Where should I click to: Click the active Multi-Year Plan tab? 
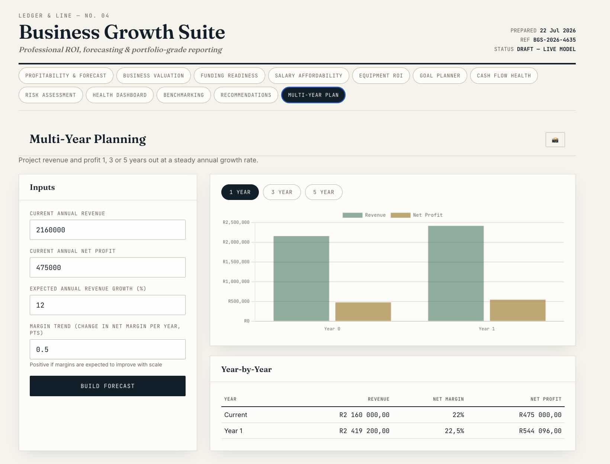[313, 95]
